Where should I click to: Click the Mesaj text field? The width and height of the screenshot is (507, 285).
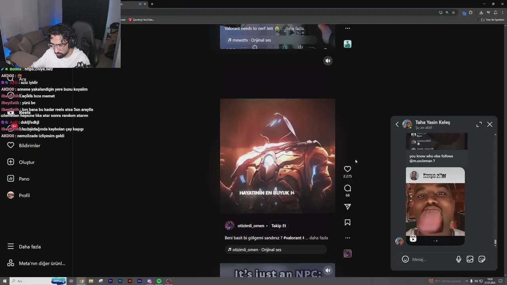432,259
